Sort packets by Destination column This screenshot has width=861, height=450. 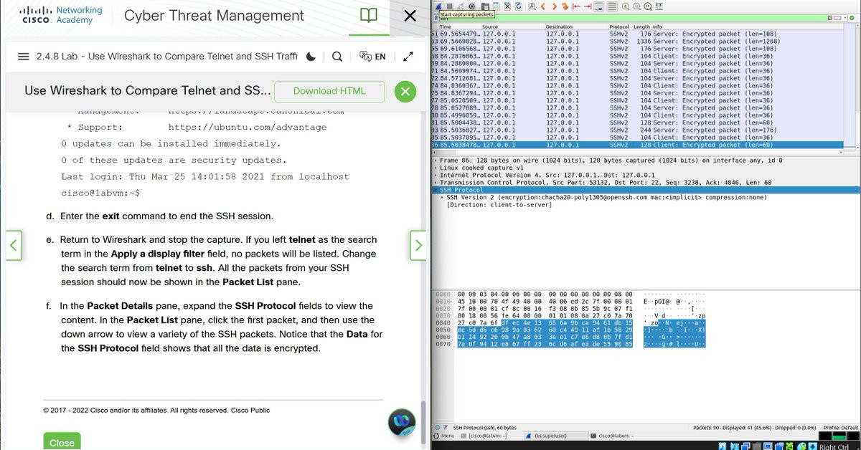point(576,27)
